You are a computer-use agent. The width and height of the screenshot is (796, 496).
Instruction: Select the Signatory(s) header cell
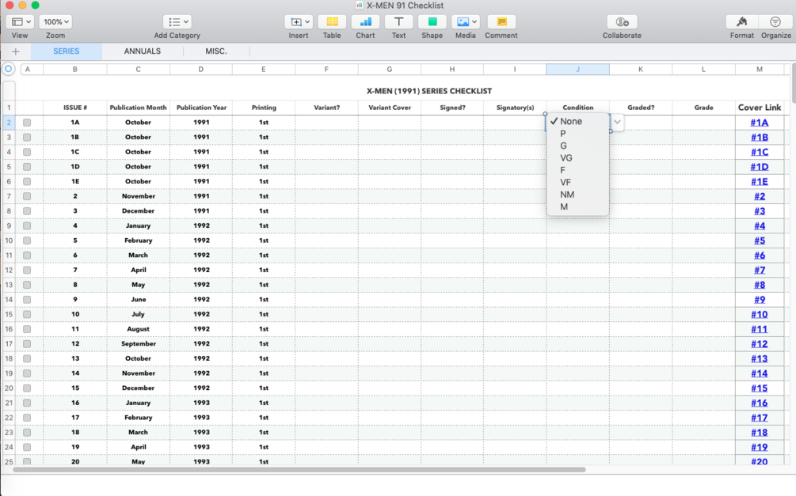[x=515, y=108]
